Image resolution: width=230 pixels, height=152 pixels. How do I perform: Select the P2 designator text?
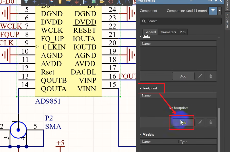click(49, 118)
